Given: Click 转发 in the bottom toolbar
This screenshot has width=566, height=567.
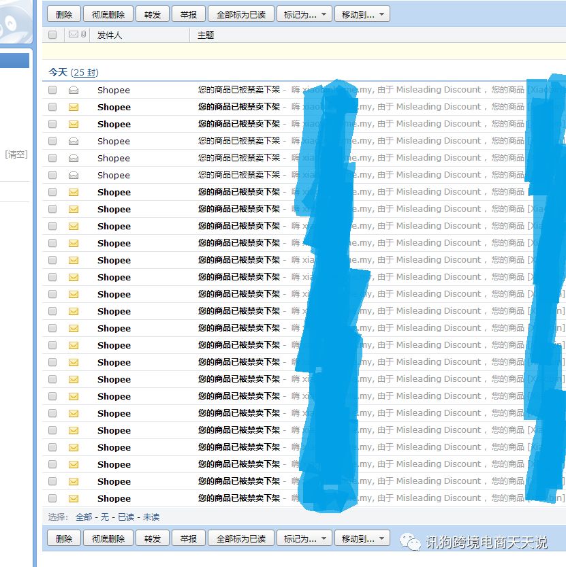Looking at the screenshot, I should point(153,538).
